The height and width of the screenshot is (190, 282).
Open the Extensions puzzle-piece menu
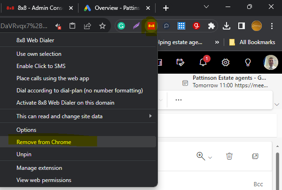(211, 26)
